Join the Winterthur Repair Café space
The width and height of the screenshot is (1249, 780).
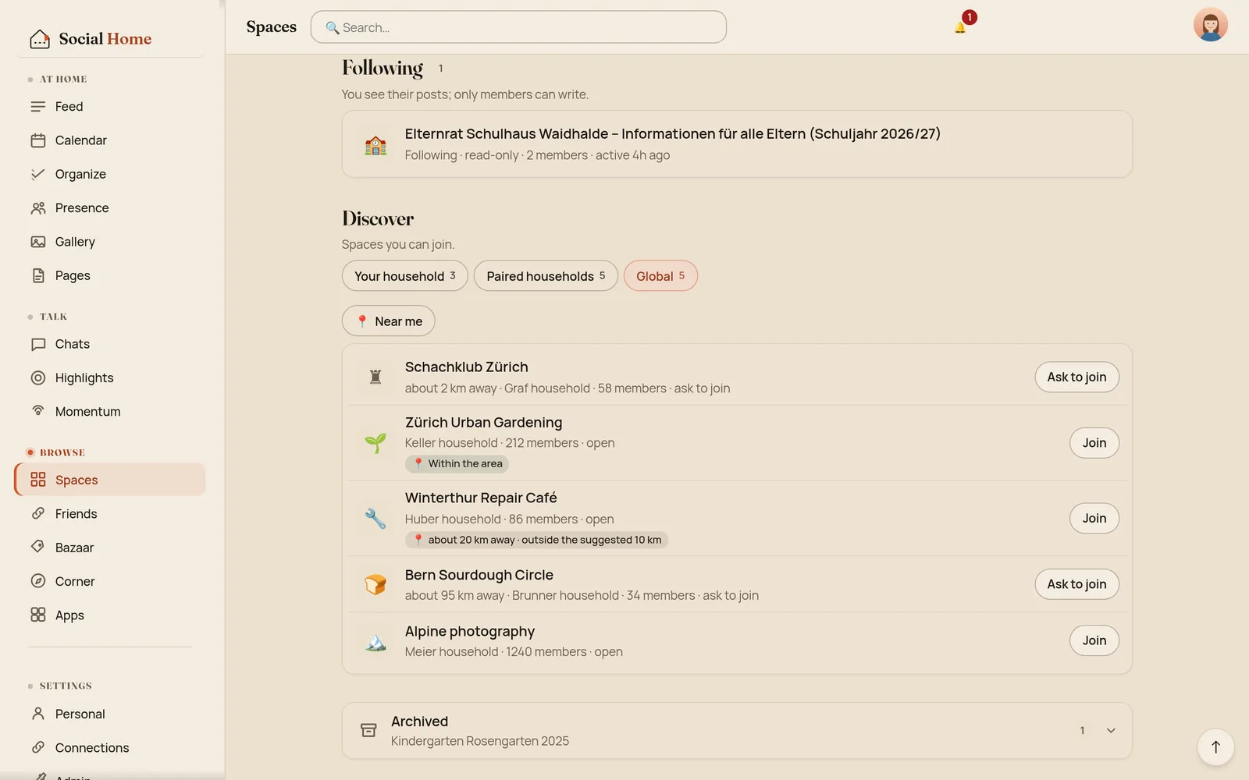coord(1094,518)
